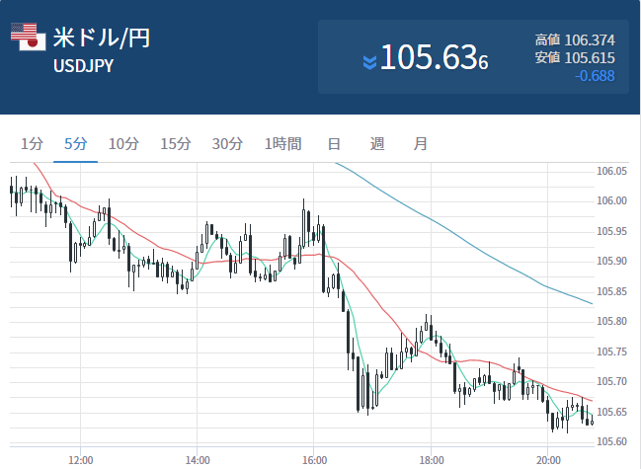The width and height of the screenshot is (641, 469).
Task: Switch to the 15分 chart
Action: tap(175, 144)
